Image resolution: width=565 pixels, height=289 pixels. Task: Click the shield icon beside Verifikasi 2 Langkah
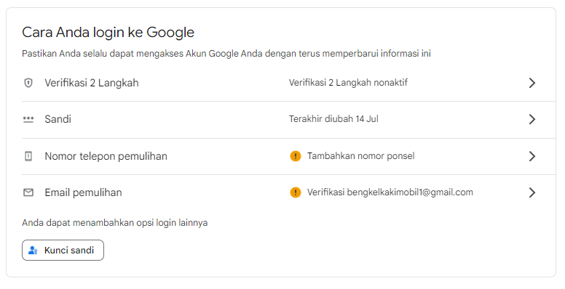click(28, 83)
